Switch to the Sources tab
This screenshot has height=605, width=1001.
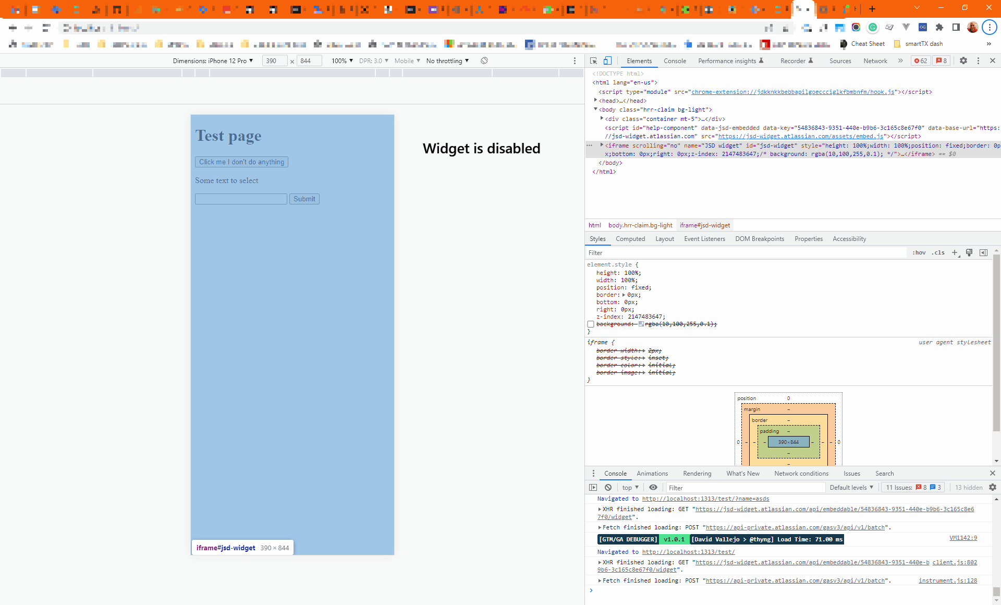840,61
